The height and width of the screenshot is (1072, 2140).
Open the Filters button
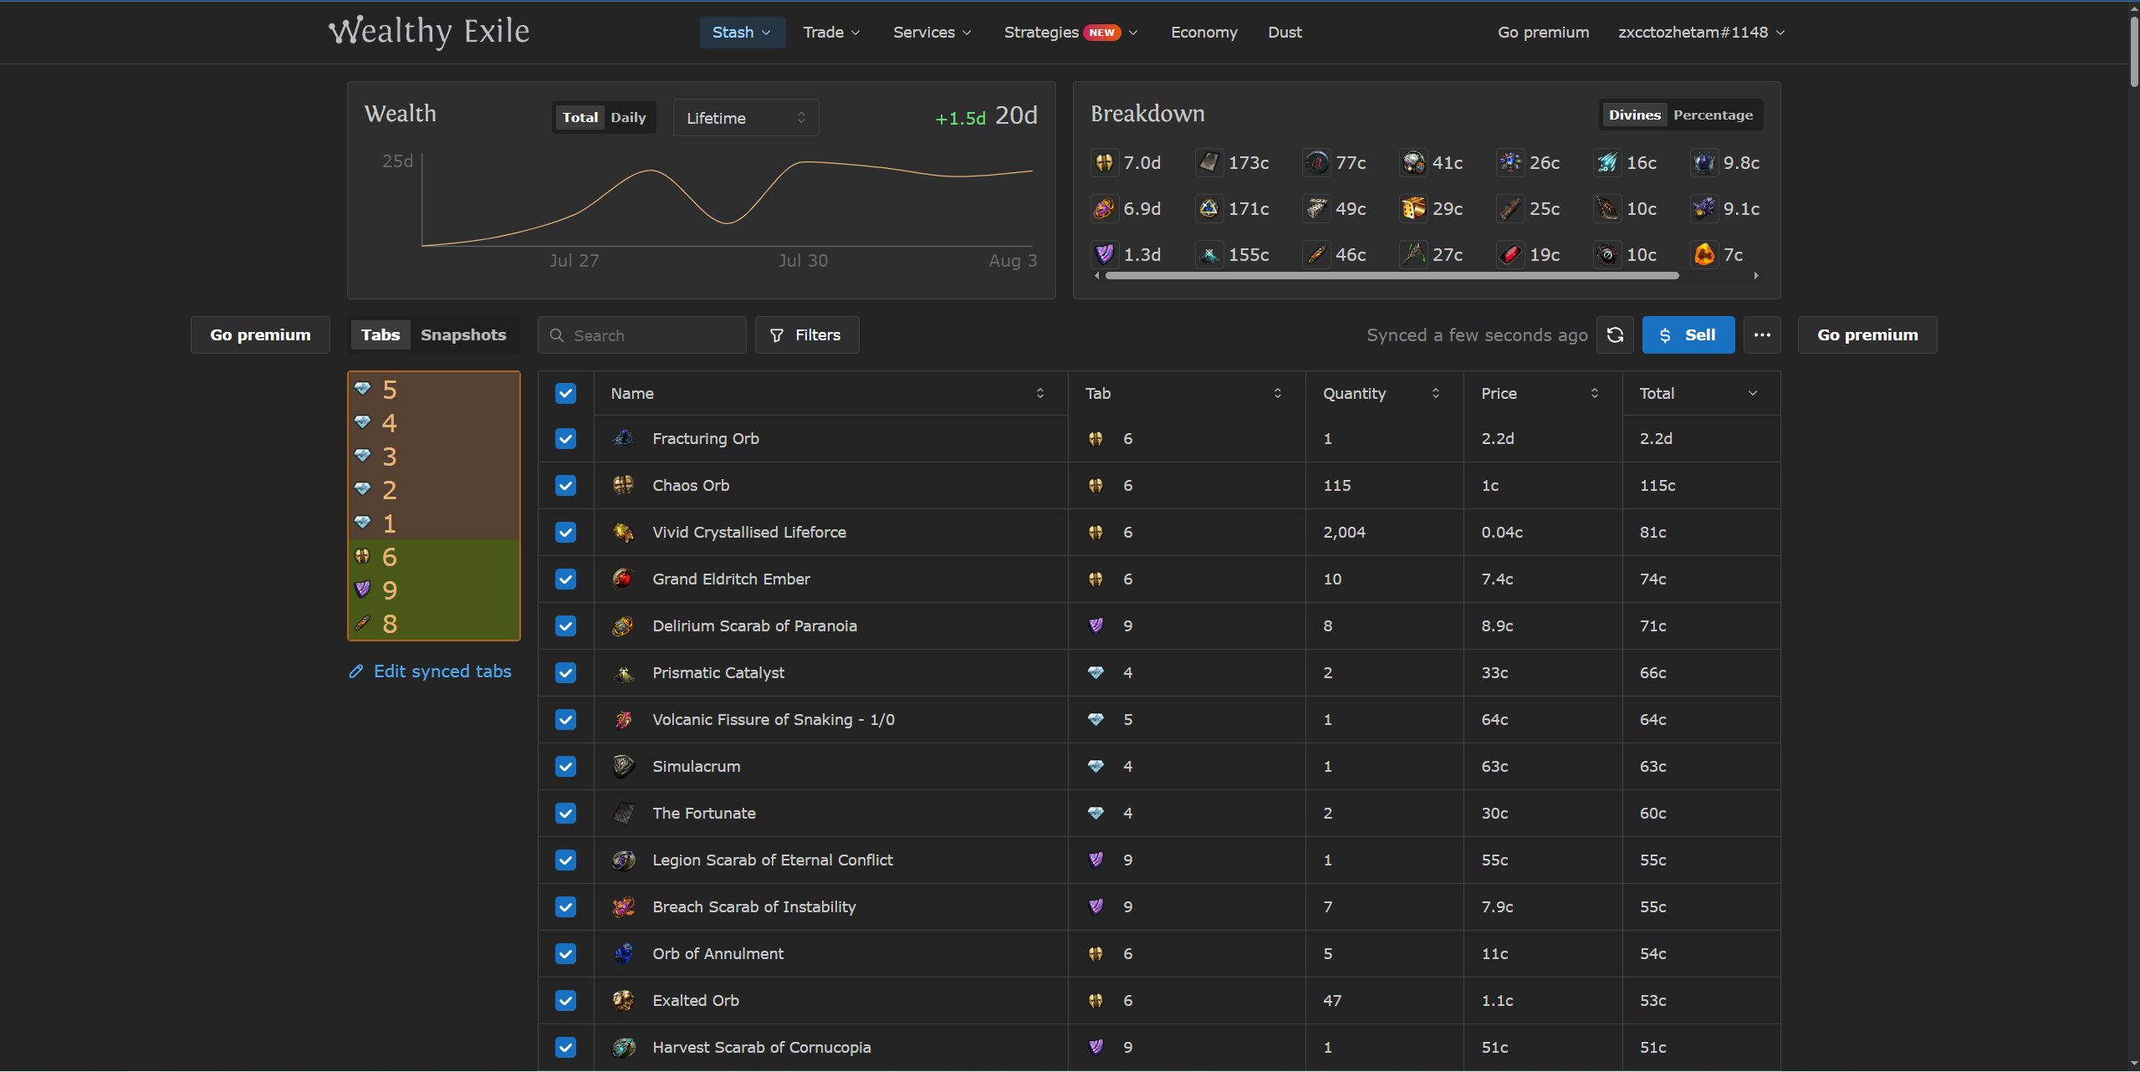807,335
